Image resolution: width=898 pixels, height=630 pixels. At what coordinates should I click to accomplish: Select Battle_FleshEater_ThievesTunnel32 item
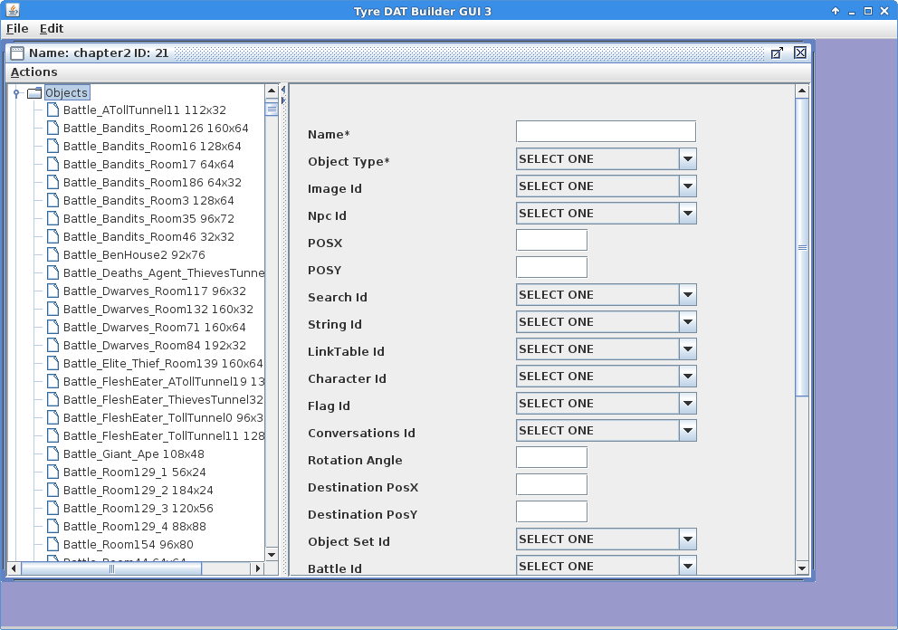click(163, 400)
